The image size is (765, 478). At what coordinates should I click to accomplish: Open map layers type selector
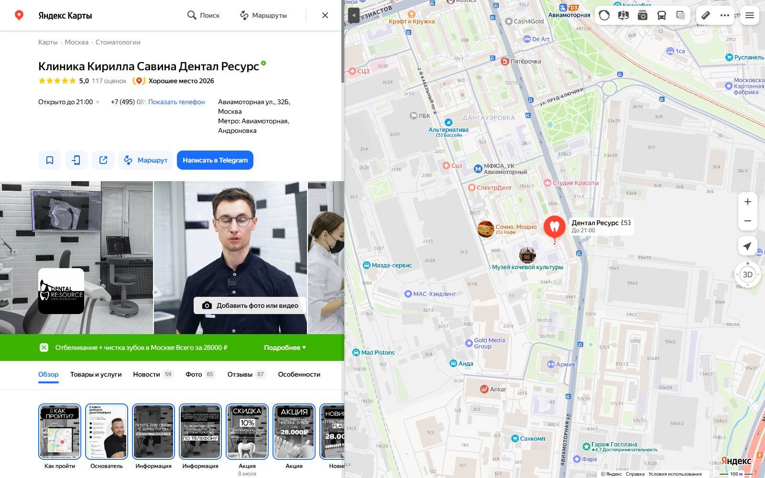[681, 15]
